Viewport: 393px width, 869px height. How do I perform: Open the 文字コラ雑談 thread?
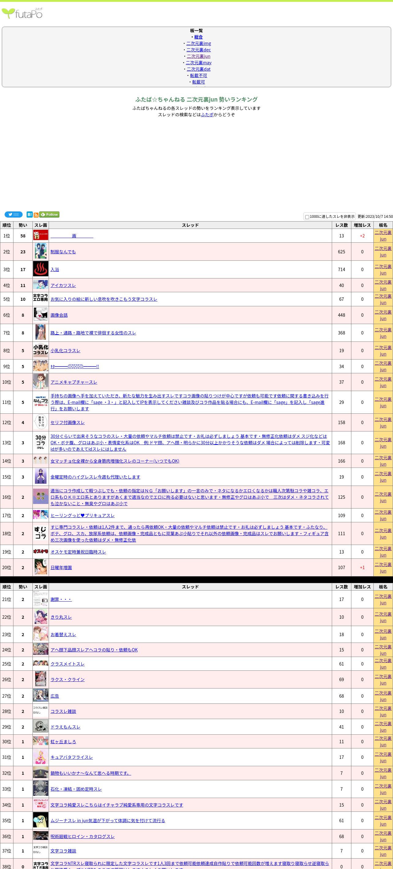[63, 851]
